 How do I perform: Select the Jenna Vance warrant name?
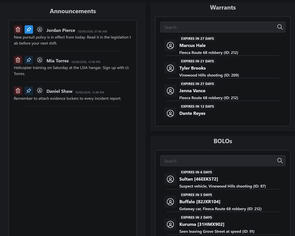pos(192,91)
